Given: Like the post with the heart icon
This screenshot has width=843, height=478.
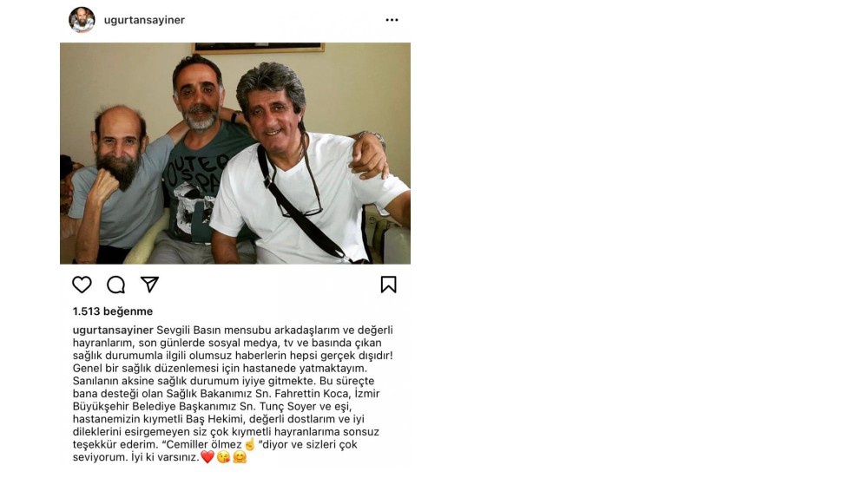Looking at the screenshot, I should click(82, 285).
